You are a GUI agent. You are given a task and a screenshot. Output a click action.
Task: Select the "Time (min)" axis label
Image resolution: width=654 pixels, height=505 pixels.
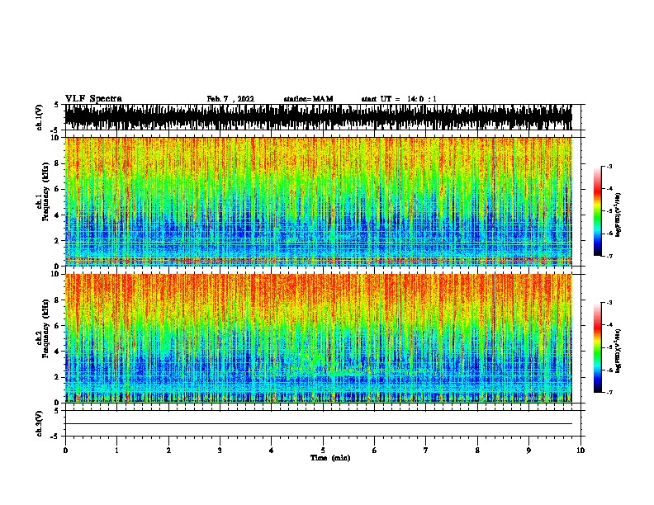330,458
